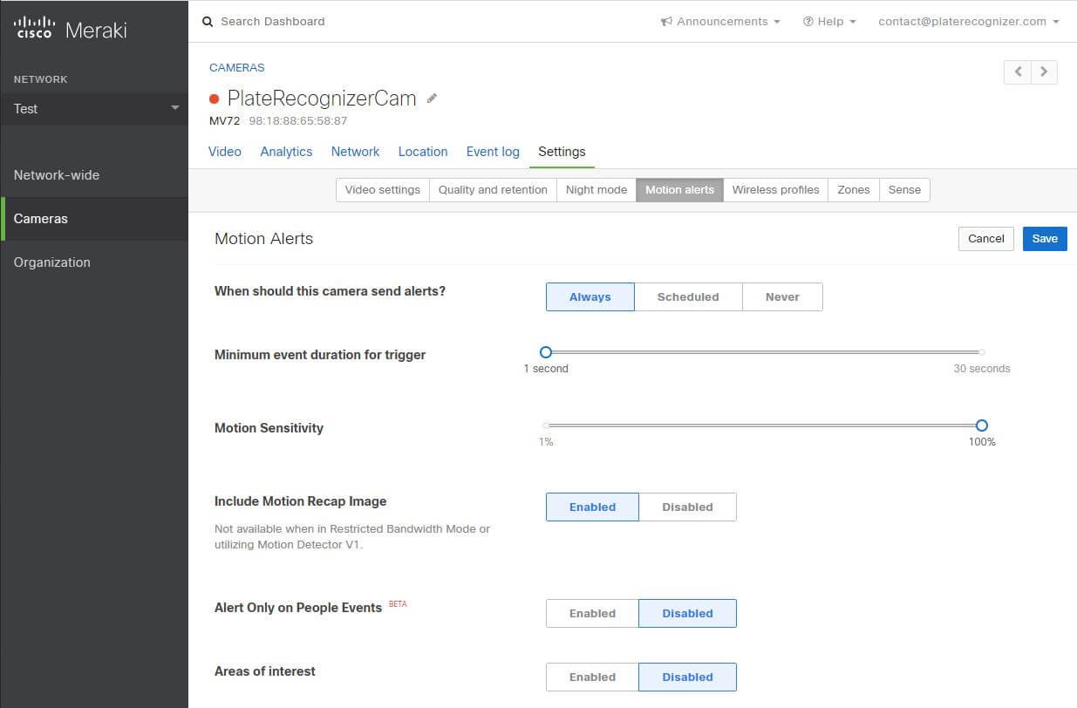The height and width of the screenshot is (708, 1077).
Task: Disable Areas of interest
Action: [687, 677]
